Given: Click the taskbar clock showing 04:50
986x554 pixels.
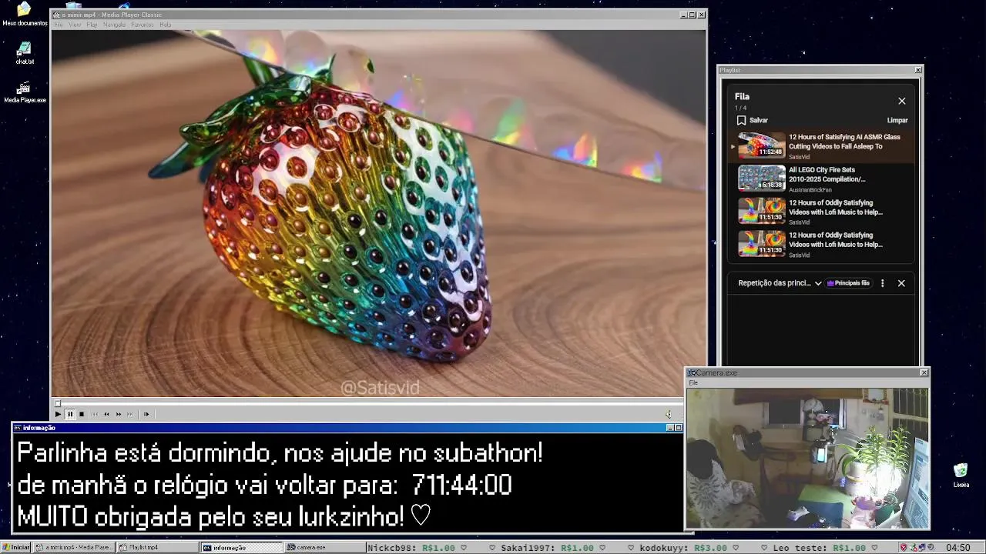Looking at the screenshot, I should 957,547.
